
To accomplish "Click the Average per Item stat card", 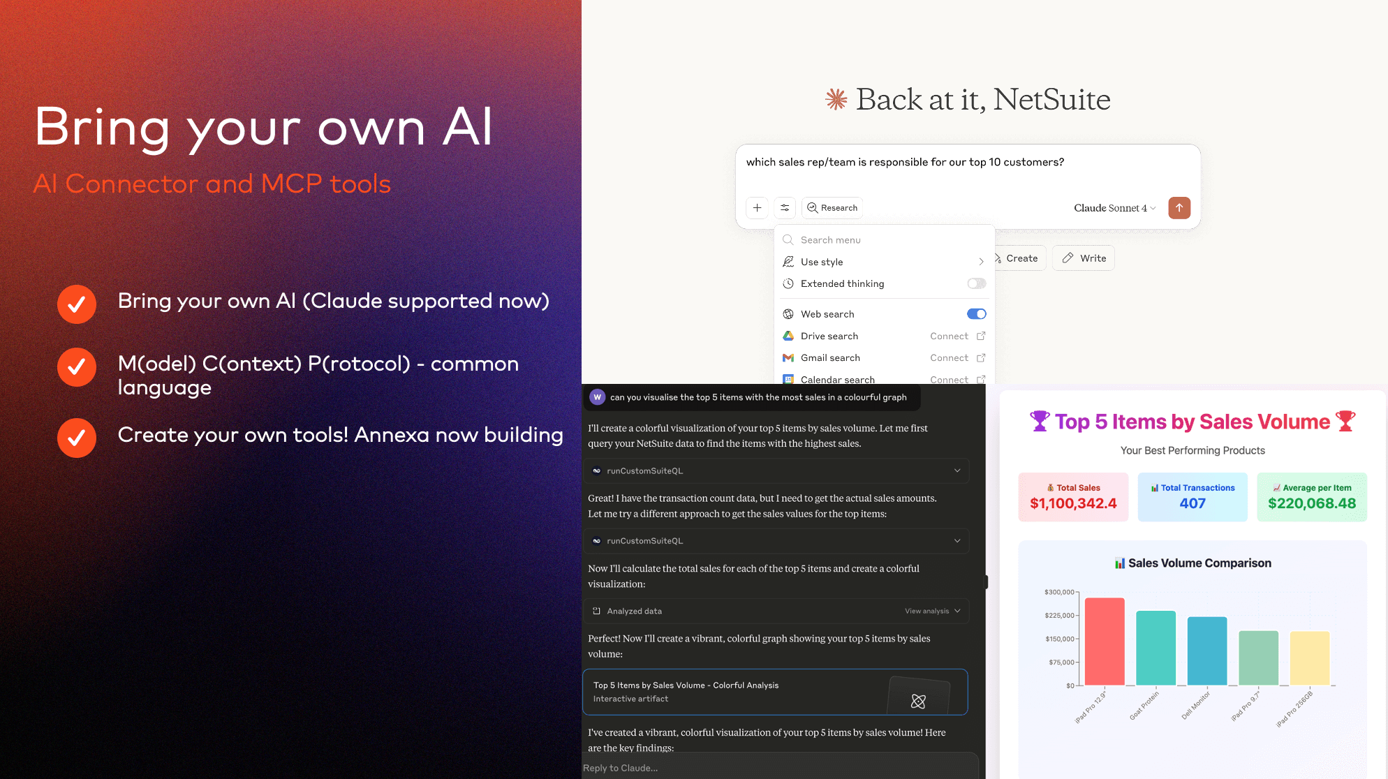I will [1312, 497].
